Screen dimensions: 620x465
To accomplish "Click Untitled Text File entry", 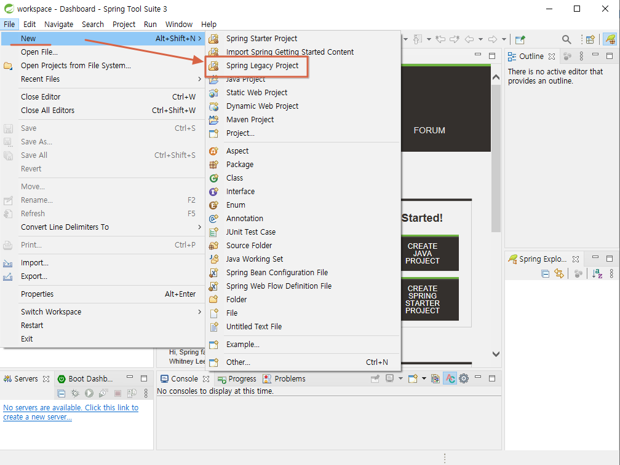I will pos(254,326).
